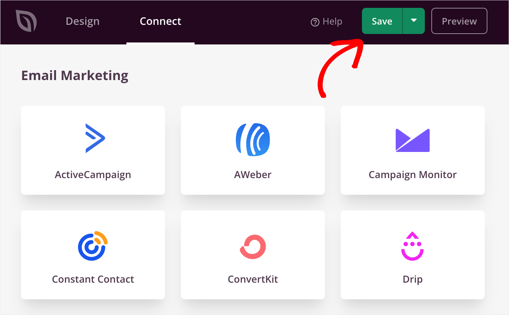Select the Constant Contact circular logo
Screen dimensions: 509x315
pyautogui.click(x=93, y=246)
